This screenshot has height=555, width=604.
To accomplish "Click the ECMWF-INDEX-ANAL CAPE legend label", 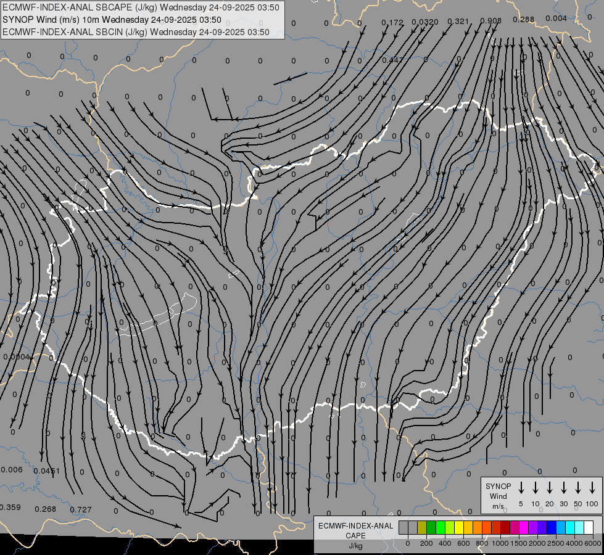I will (x=355, y=531).
